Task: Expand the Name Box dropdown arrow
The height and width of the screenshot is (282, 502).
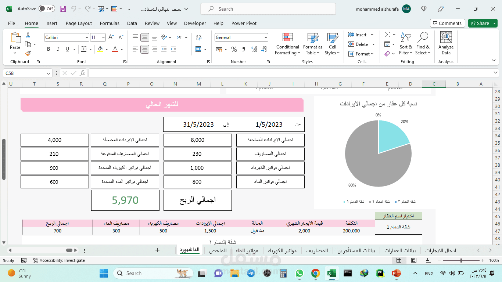Action: tap(49, 73)
